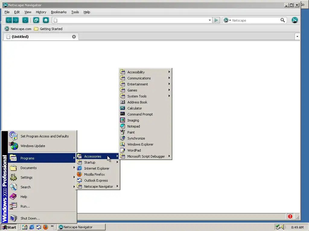Click Internet Explorer quick launch icon

click(31, 227)
